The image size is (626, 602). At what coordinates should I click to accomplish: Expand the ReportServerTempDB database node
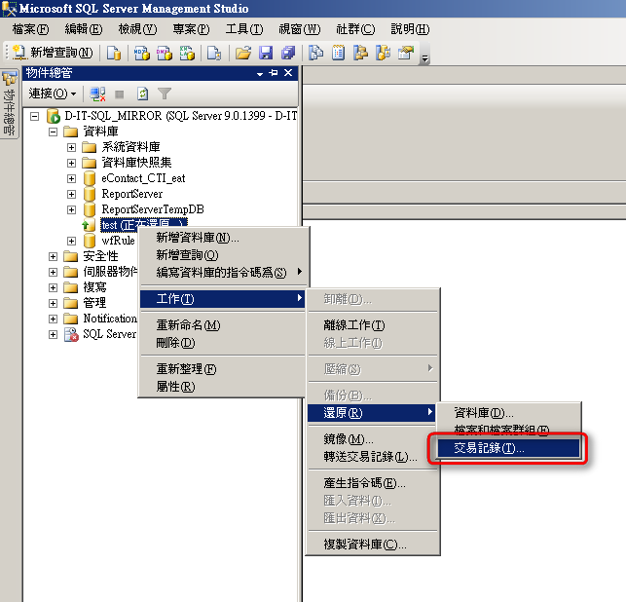71,209
